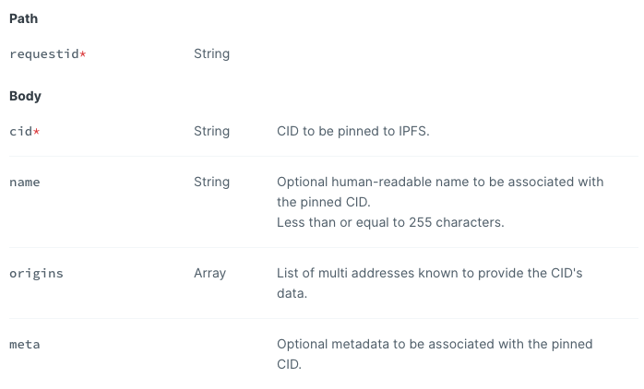Click the red asterisk beside requestid
644x389 pixels.
83,53
